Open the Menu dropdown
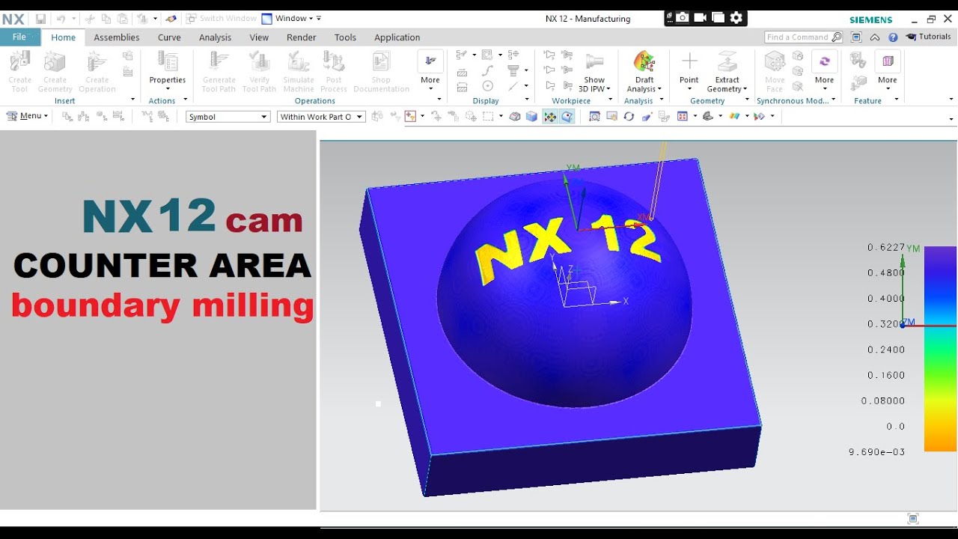Screen dimensions: 958x539 click(27, 116)
